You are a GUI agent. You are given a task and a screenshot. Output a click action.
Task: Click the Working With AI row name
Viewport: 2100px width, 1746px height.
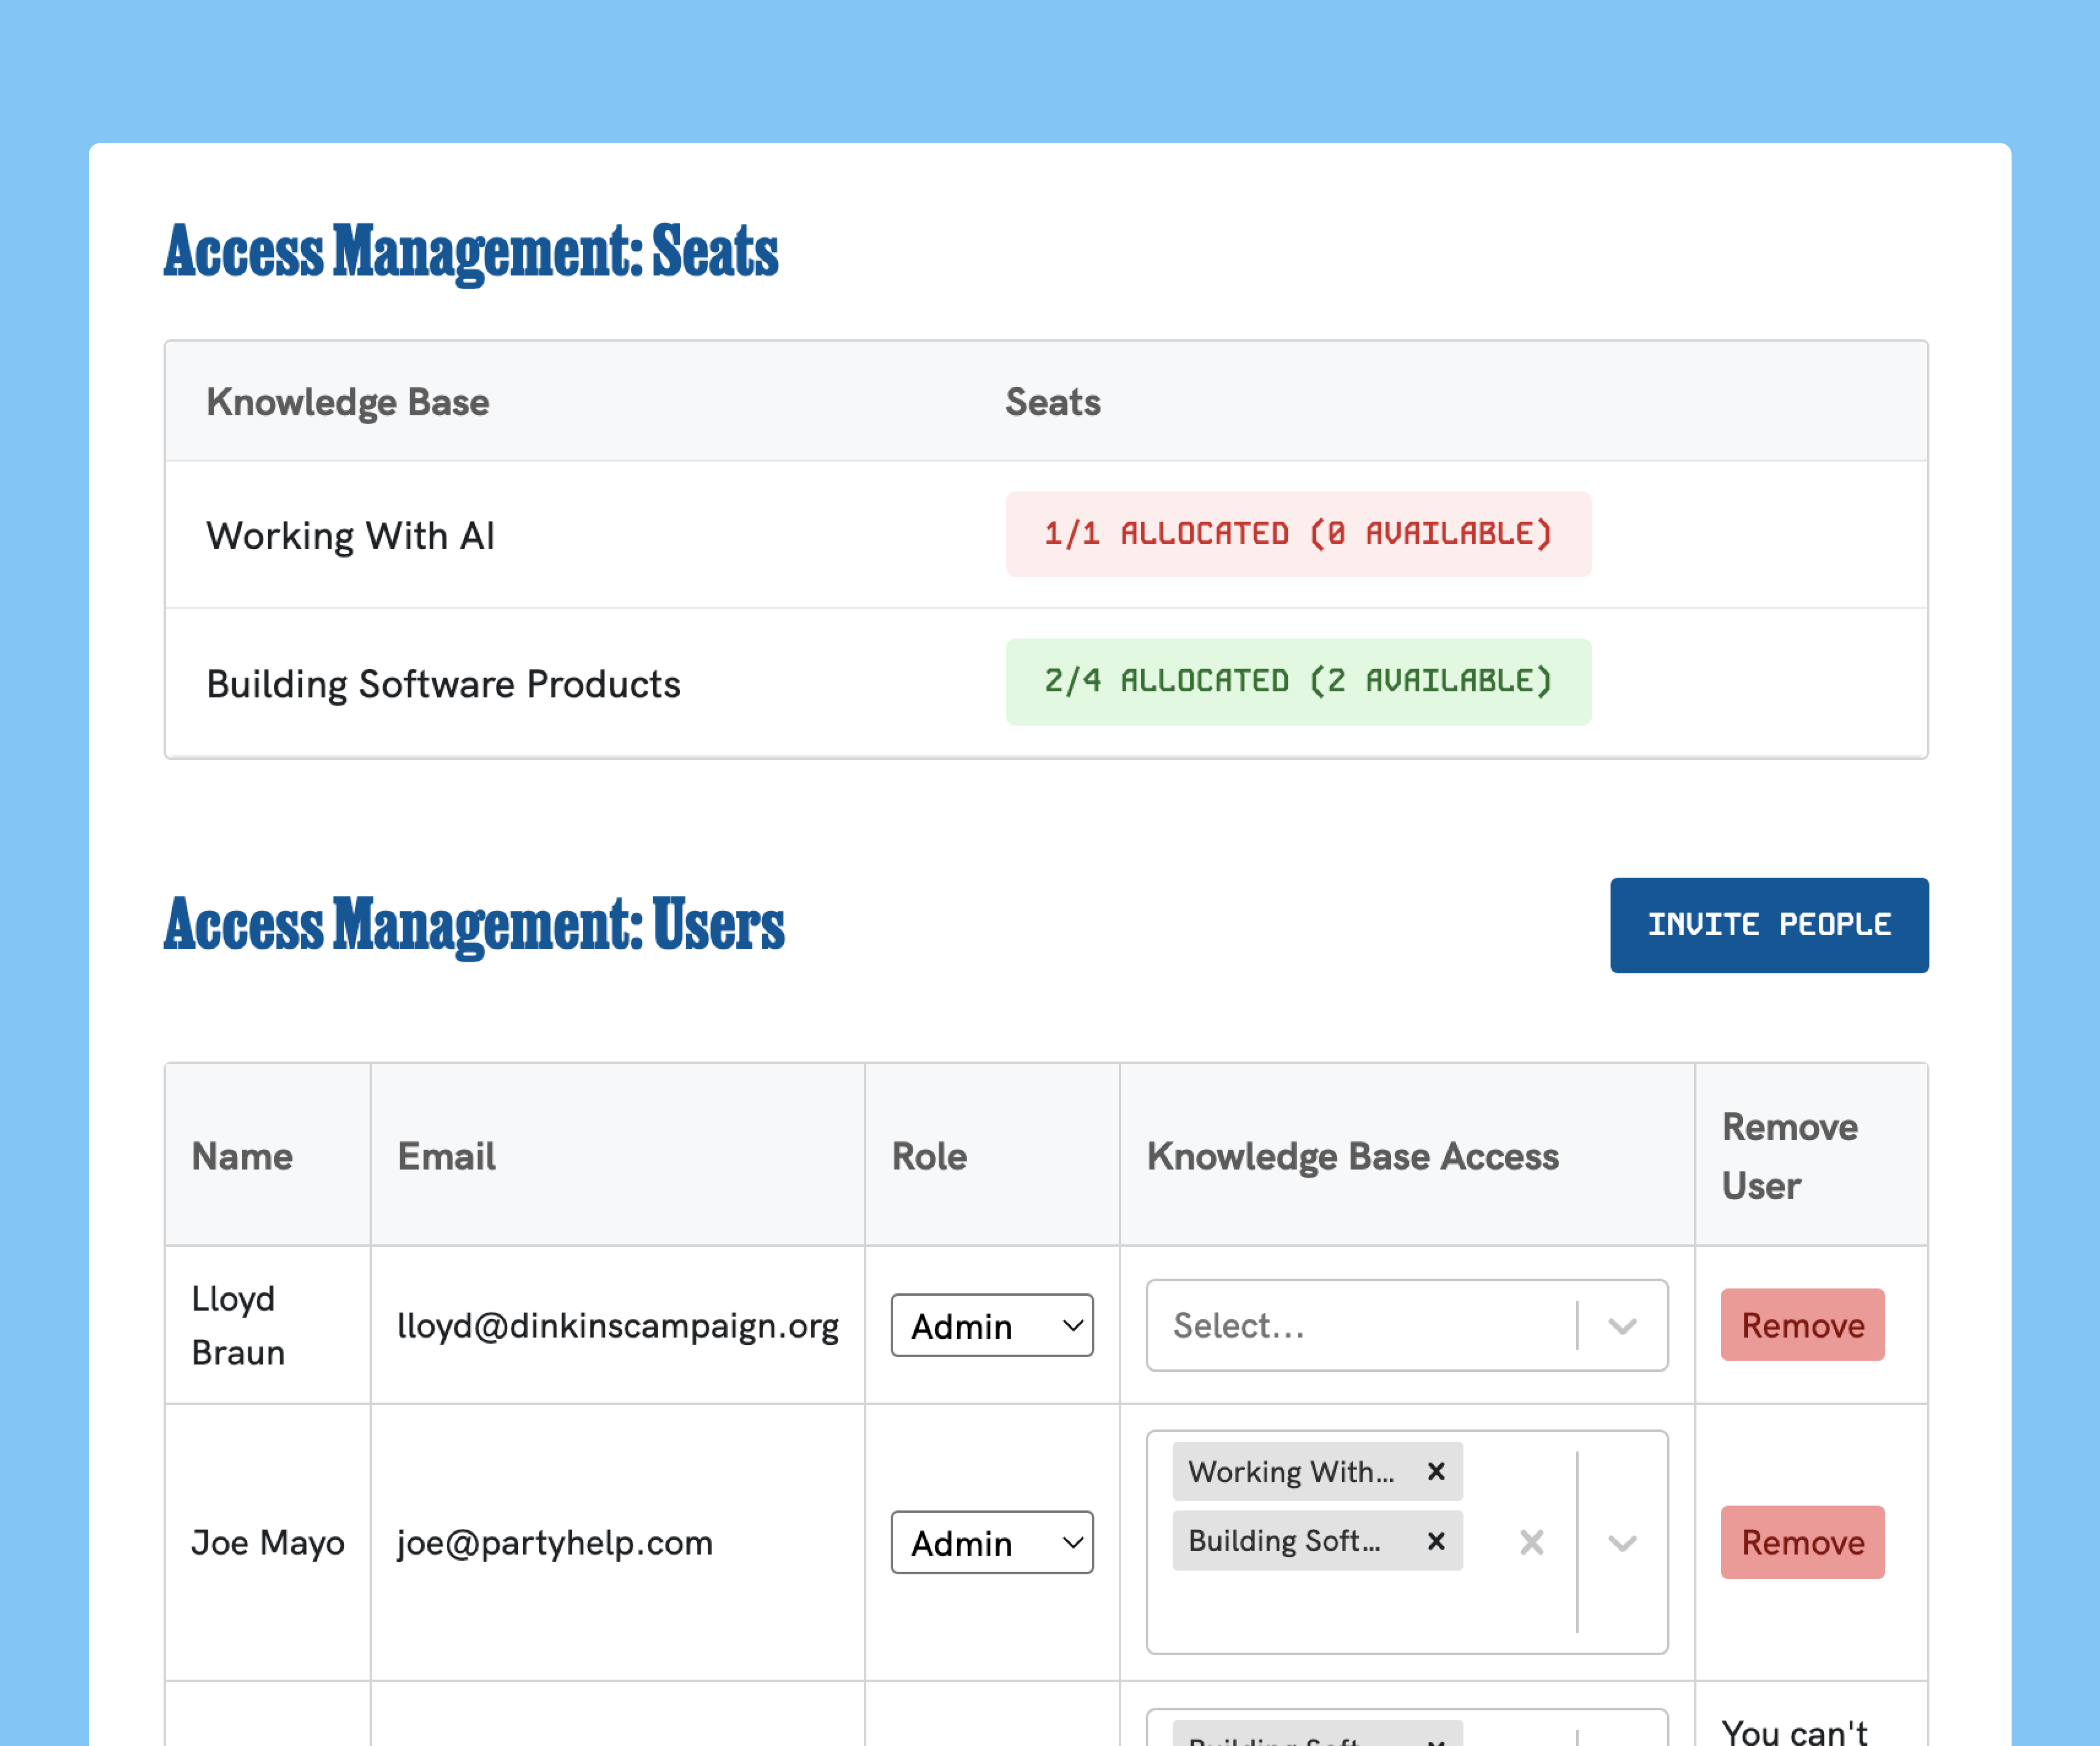[x=350, y=536]
